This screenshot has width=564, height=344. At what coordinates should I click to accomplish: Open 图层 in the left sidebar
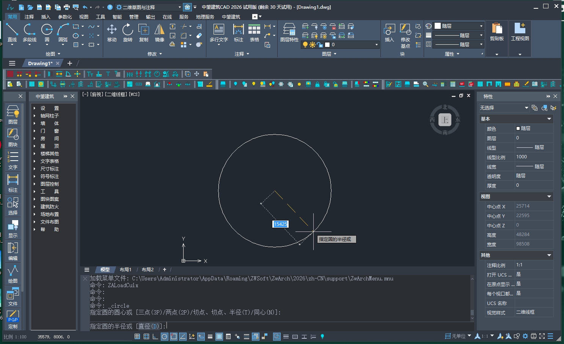point(13,114)
